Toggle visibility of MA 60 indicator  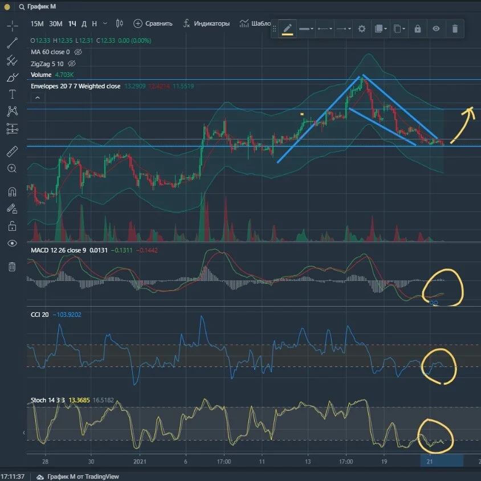[78, 52]
